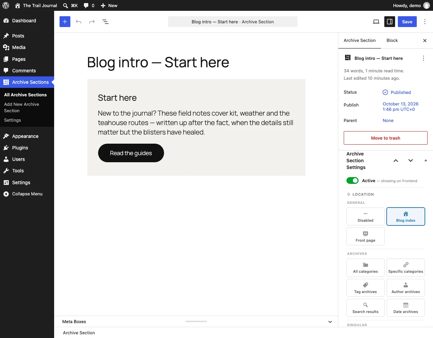Open the editor options menu
The width and height of the screenshot is (433, 338).
click(425, 22)
